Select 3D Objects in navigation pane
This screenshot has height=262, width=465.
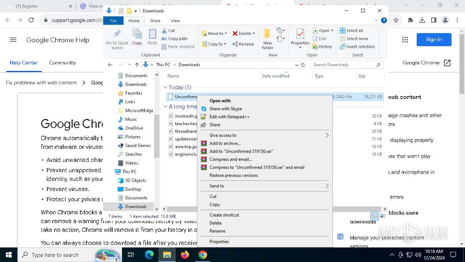[x=135, y=180]
